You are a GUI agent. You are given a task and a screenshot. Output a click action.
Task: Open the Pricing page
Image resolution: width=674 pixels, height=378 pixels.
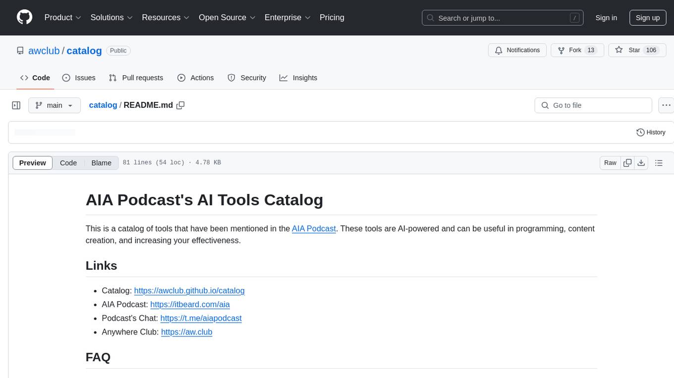pyautogui.click(x=332, y=17)
